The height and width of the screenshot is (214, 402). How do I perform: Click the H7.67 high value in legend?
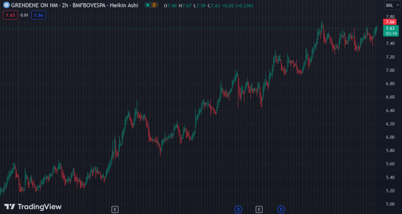click(186, 5)
